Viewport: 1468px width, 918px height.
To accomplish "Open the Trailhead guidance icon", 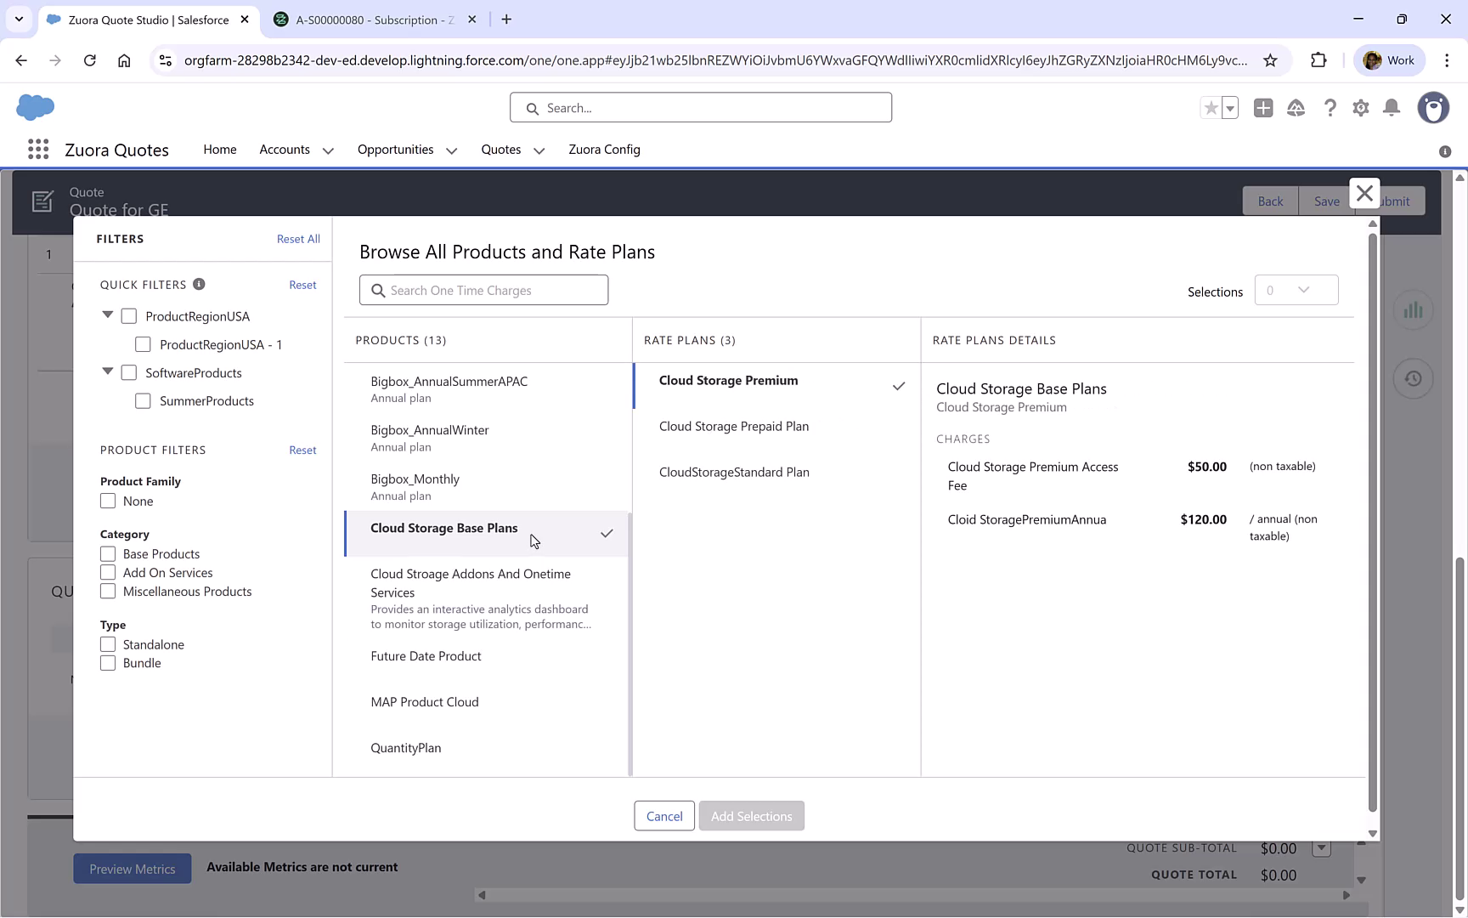I will [x=1296, y=108].
